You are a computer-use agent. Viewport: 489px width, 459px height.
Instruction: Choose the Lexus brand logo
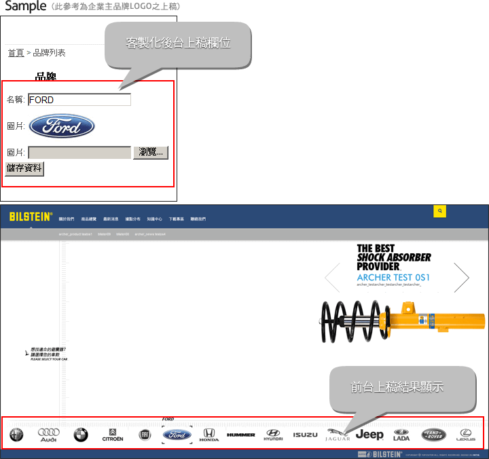pyautogui.click(x=466, y=435)
